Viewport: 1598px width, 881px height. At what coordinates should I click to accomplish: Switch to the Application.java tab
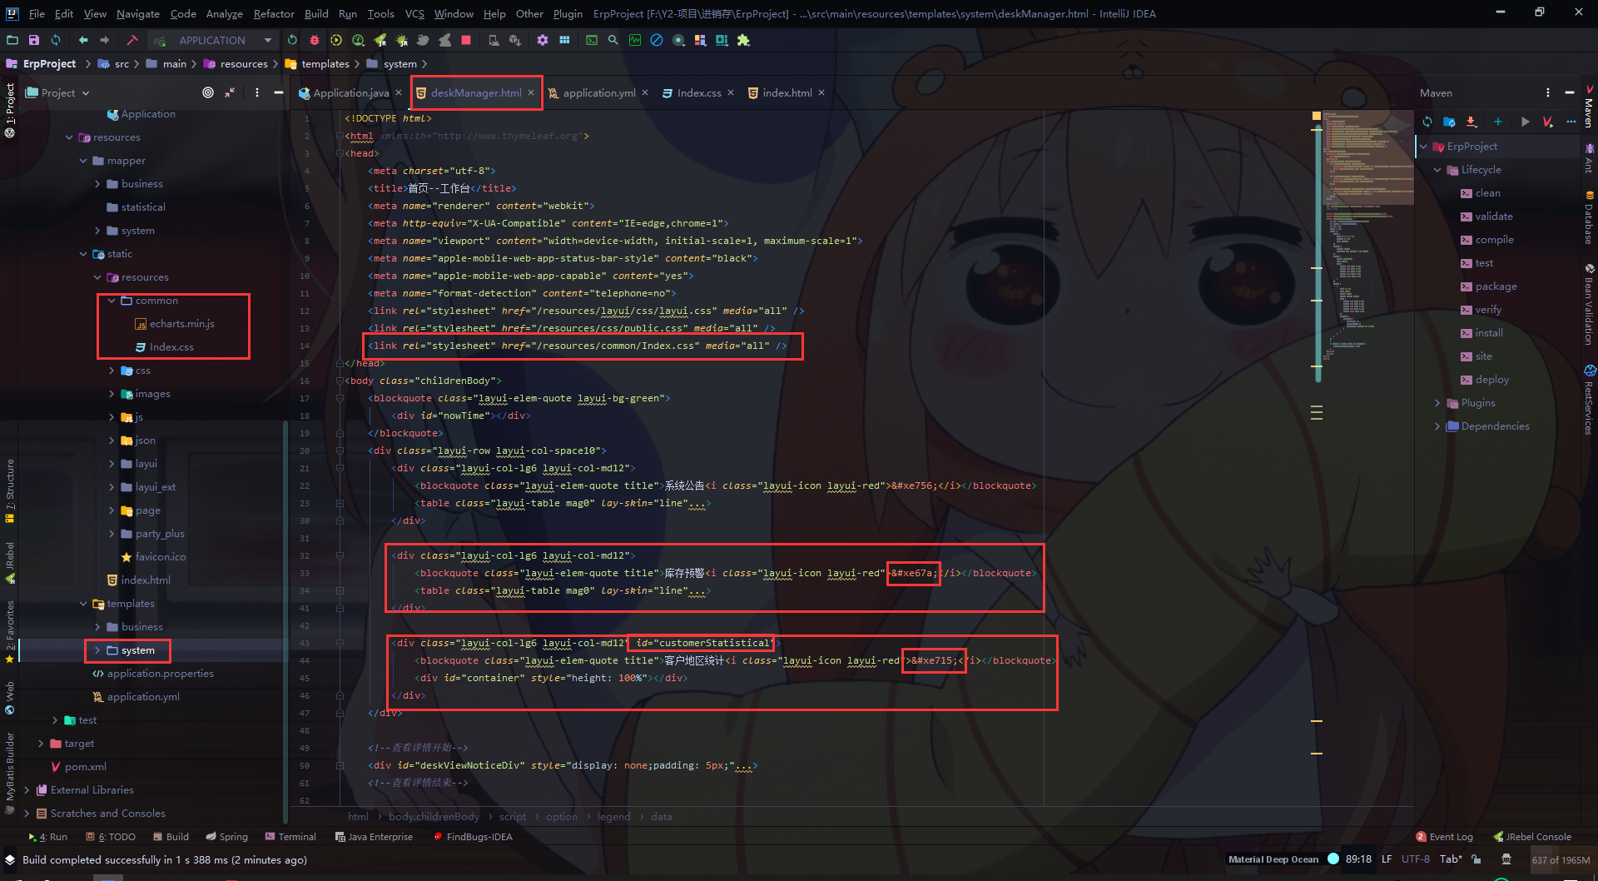pos(350,92)
